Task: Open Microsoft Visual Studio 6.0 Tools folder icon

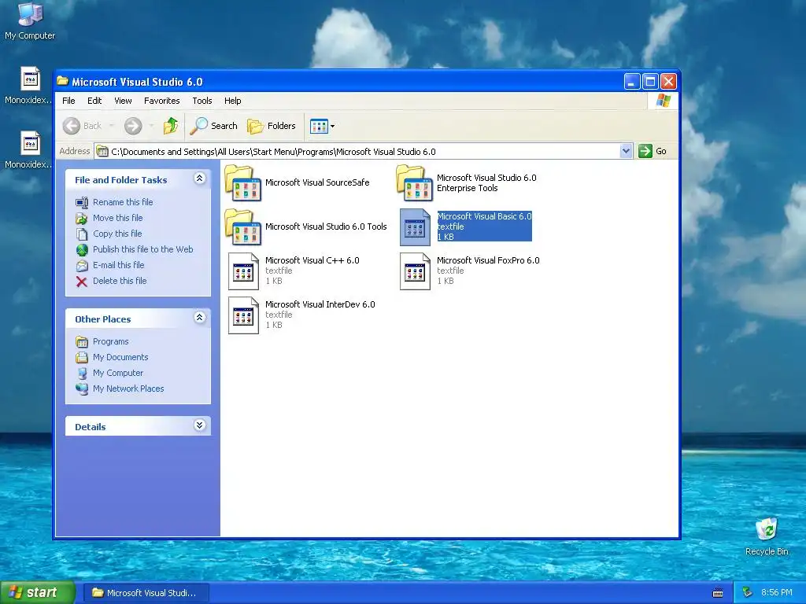Action: (x=243, y=226)
